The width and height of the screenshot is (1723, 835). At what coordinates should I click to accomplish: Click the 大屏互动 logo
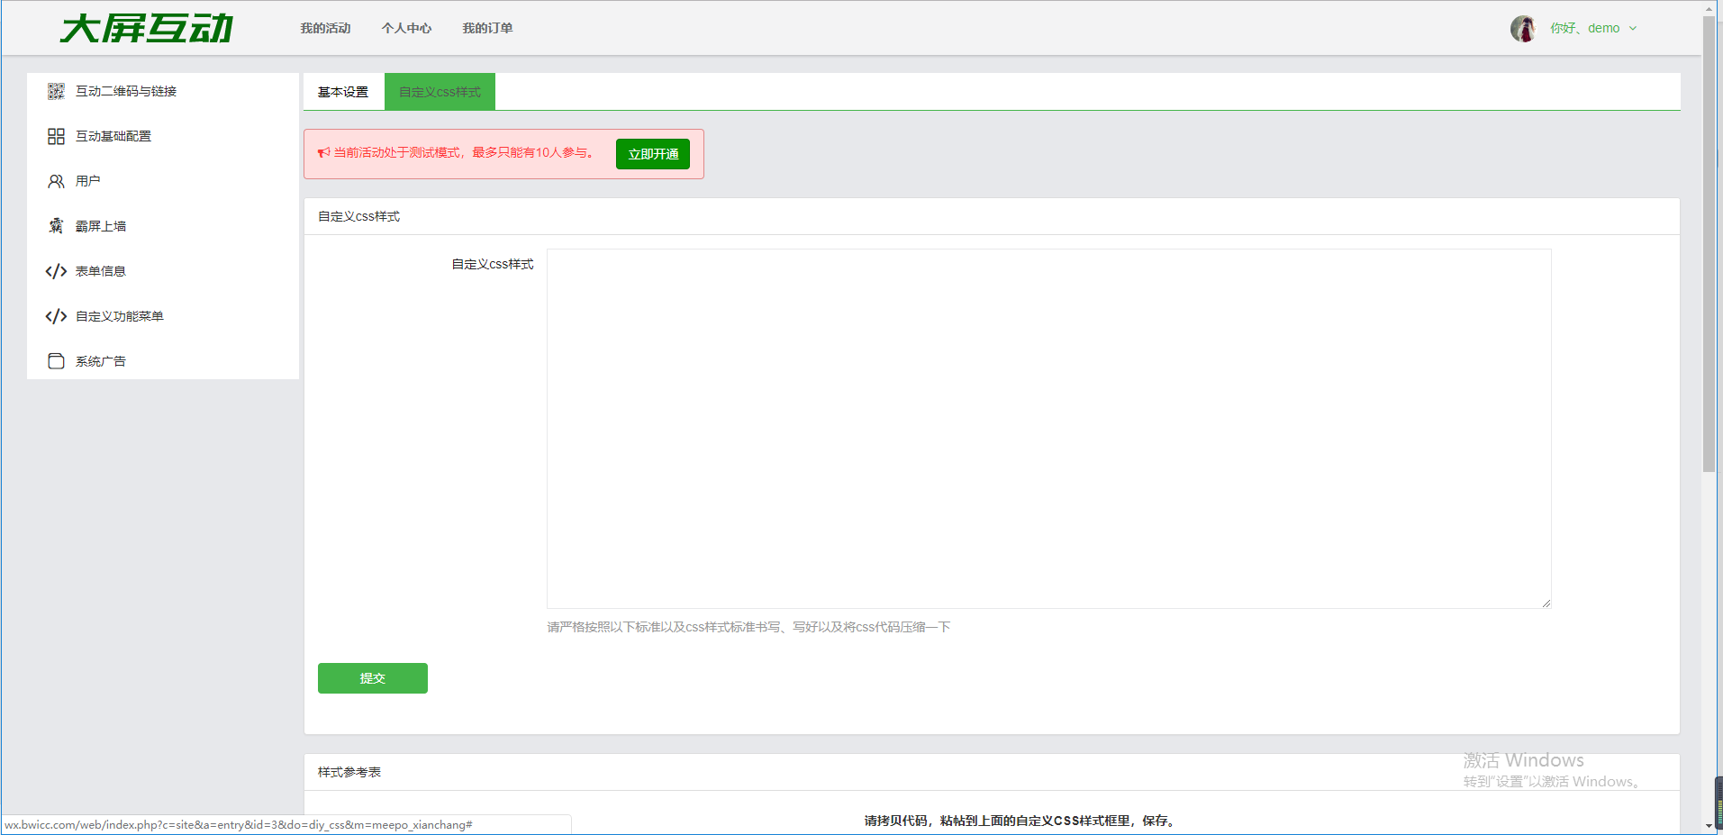[147, 29]
